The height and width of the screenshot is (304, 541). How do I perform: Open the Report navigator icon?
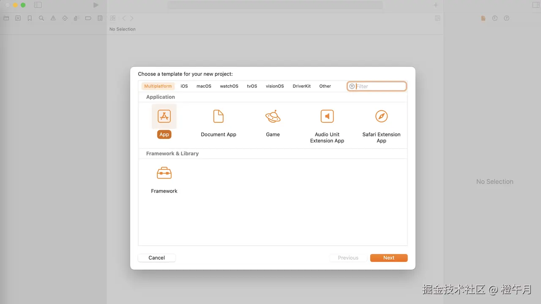click(x=100, y=18)
